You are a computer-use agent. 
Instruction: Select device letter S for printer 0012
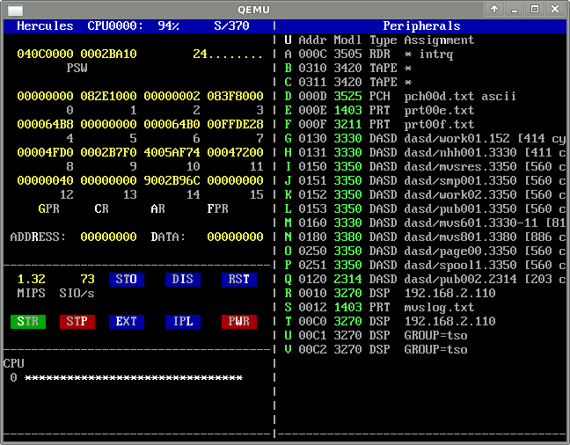click(x=288, y=307)
